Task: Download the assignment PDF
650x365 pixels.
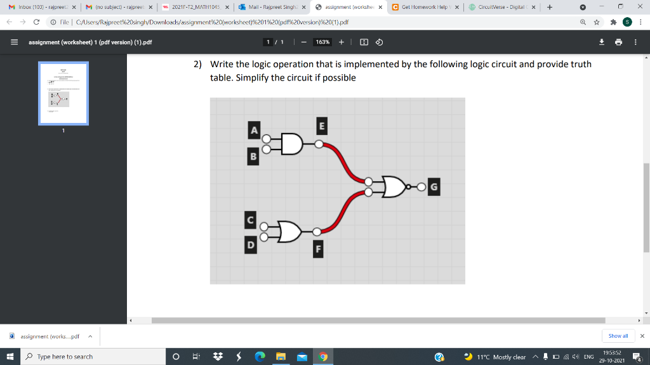Action: pos(602,42)
